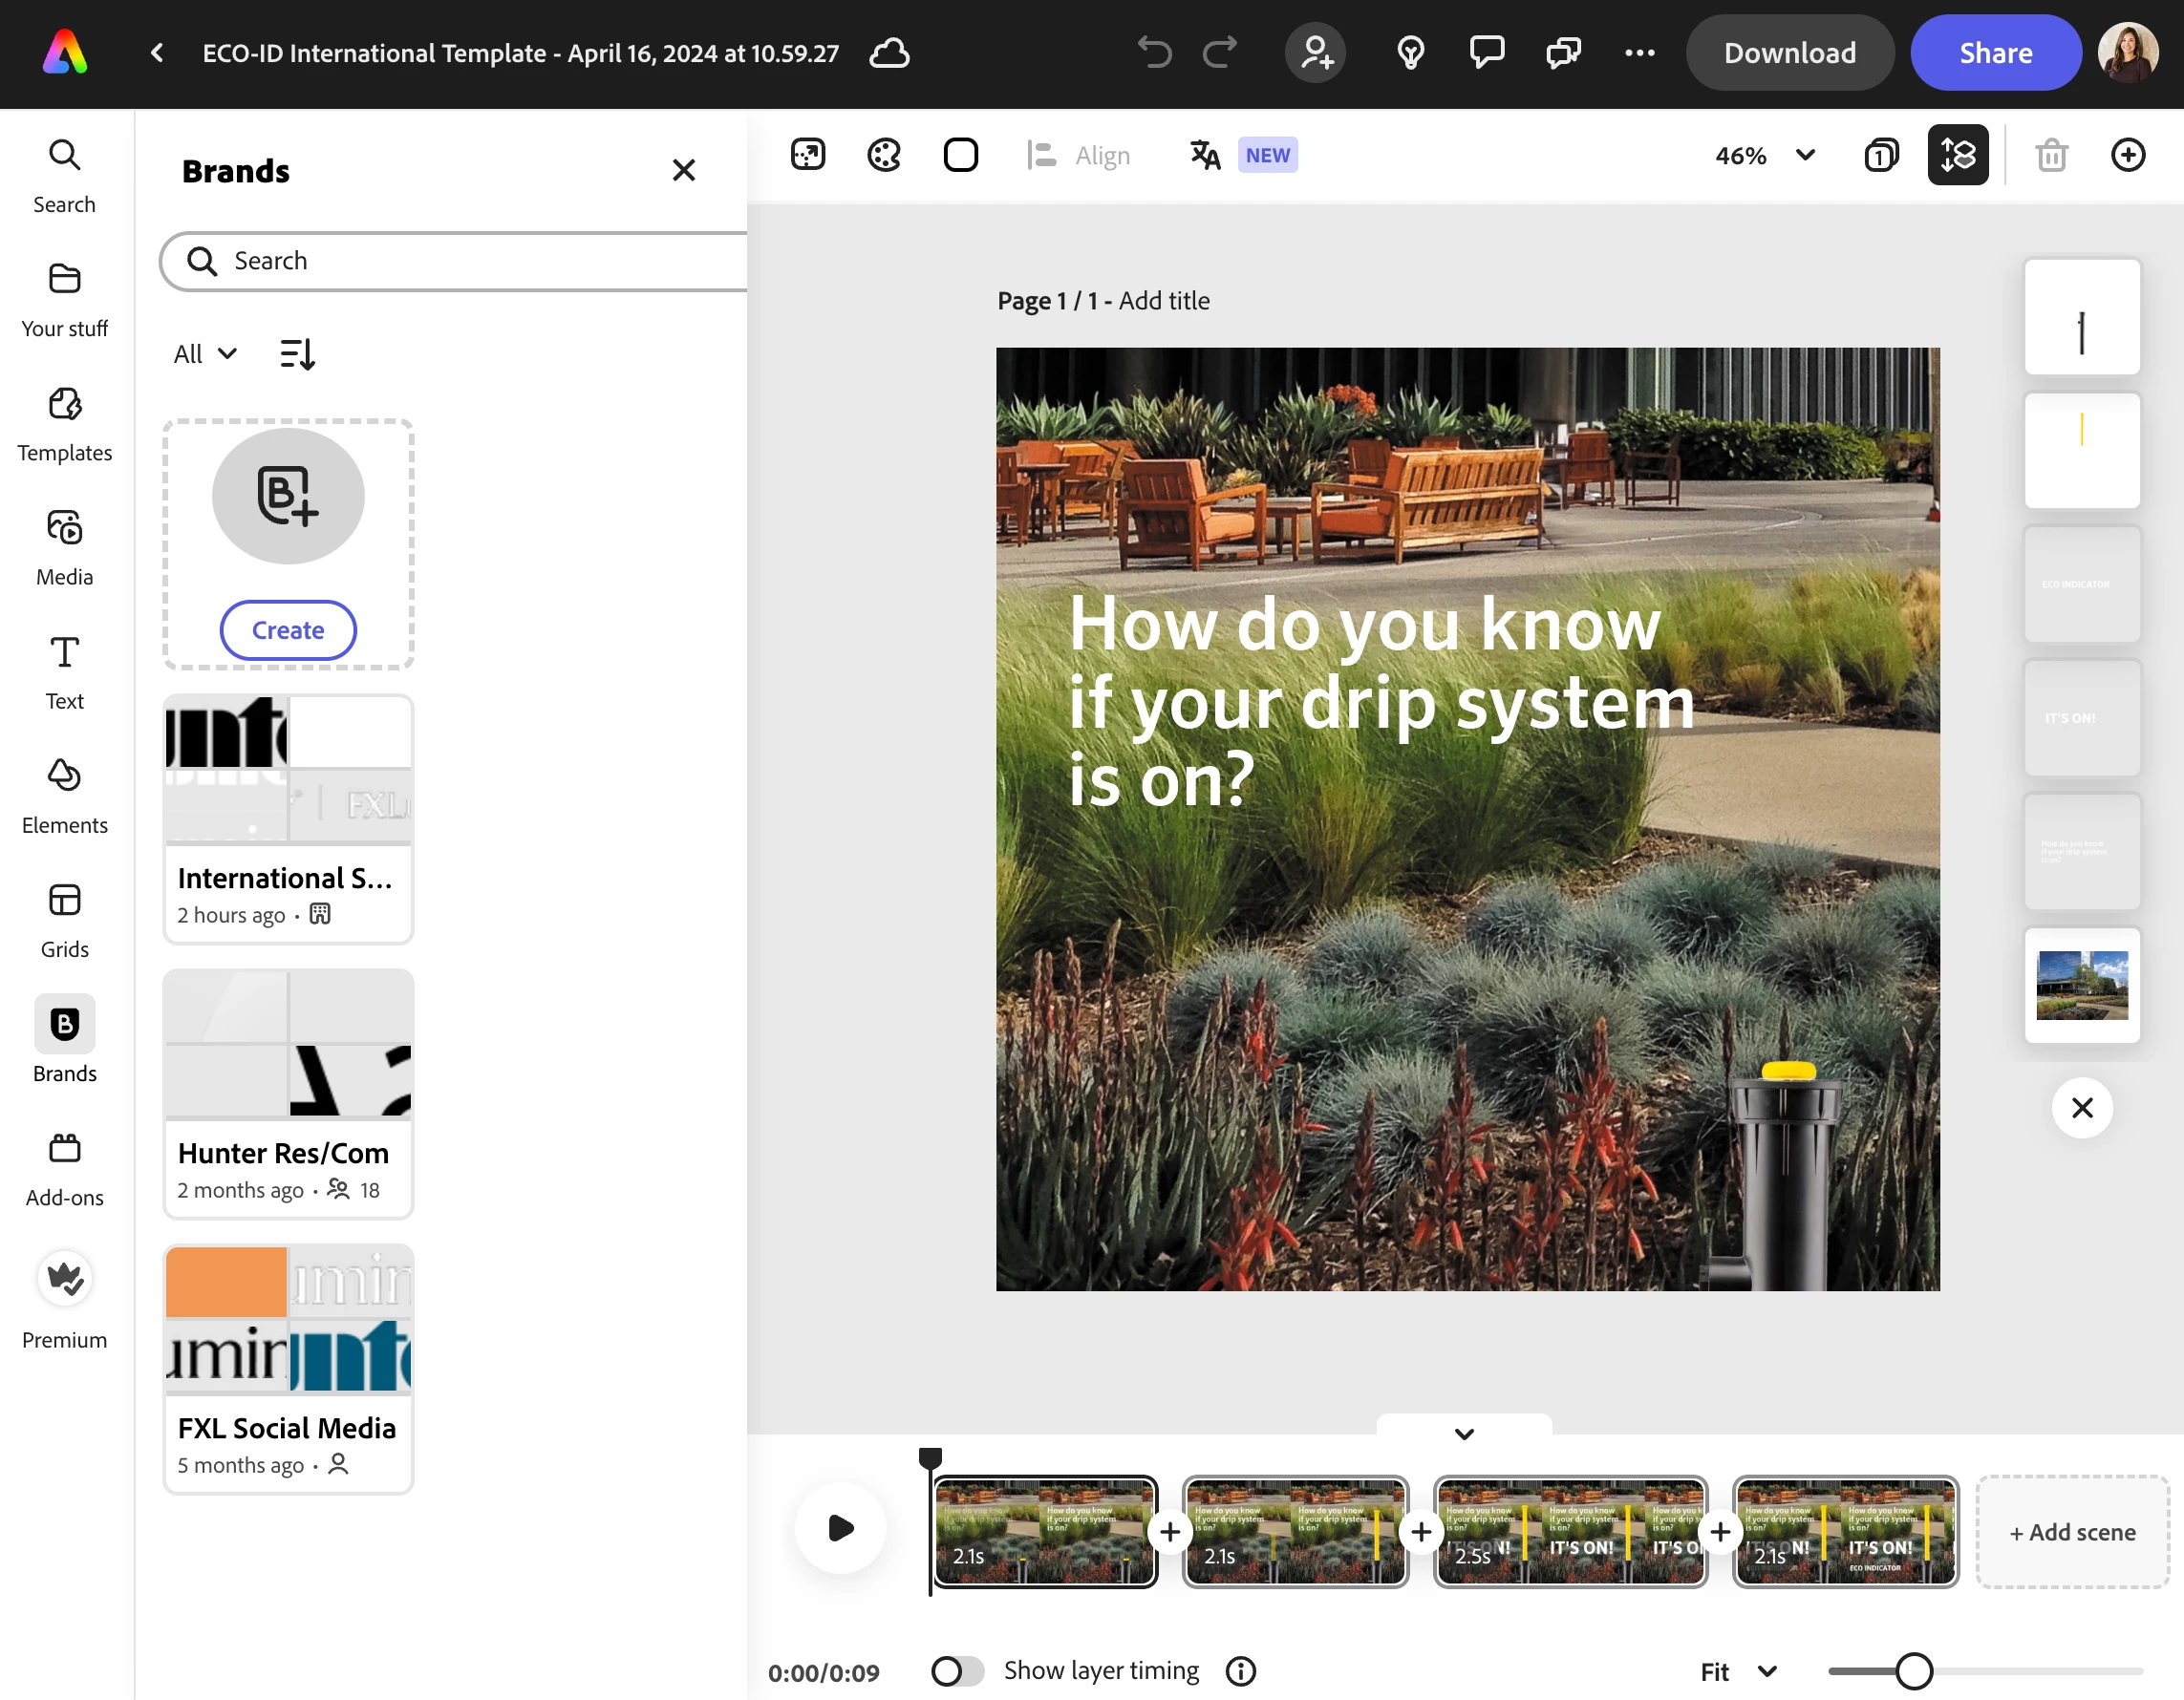Screen dimensions: 2184x1700
Task: Click the sort order icon in Brands
Action: tap(297, 353)
